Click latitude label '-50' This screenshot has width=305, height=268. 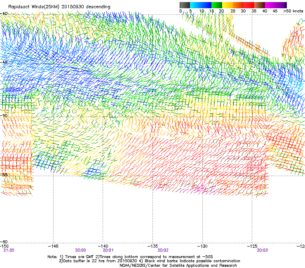pos(4,115)
